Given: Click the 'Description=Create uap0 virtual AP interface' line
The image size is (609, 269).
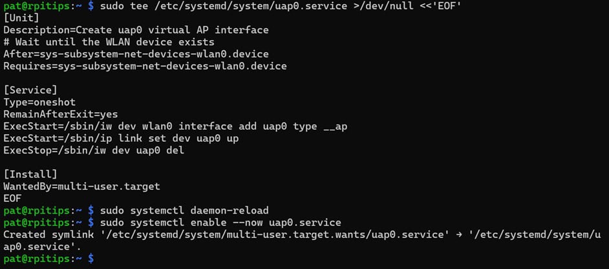Looking at the screenshot, I should tap(136, 30).
